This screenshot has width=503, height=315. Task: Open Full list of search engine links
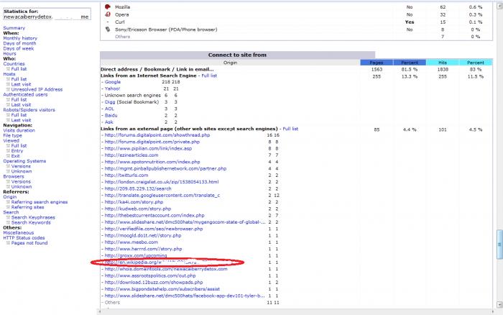208,75
